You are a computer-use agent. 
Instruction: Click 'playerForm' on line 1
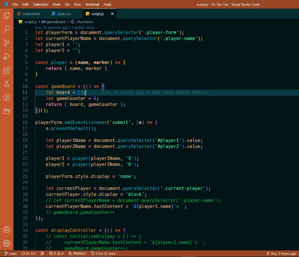[59, 33]
